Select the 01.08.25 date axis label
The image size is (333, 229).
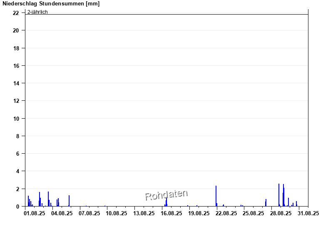pyautogui.click(x=35, y=213)
